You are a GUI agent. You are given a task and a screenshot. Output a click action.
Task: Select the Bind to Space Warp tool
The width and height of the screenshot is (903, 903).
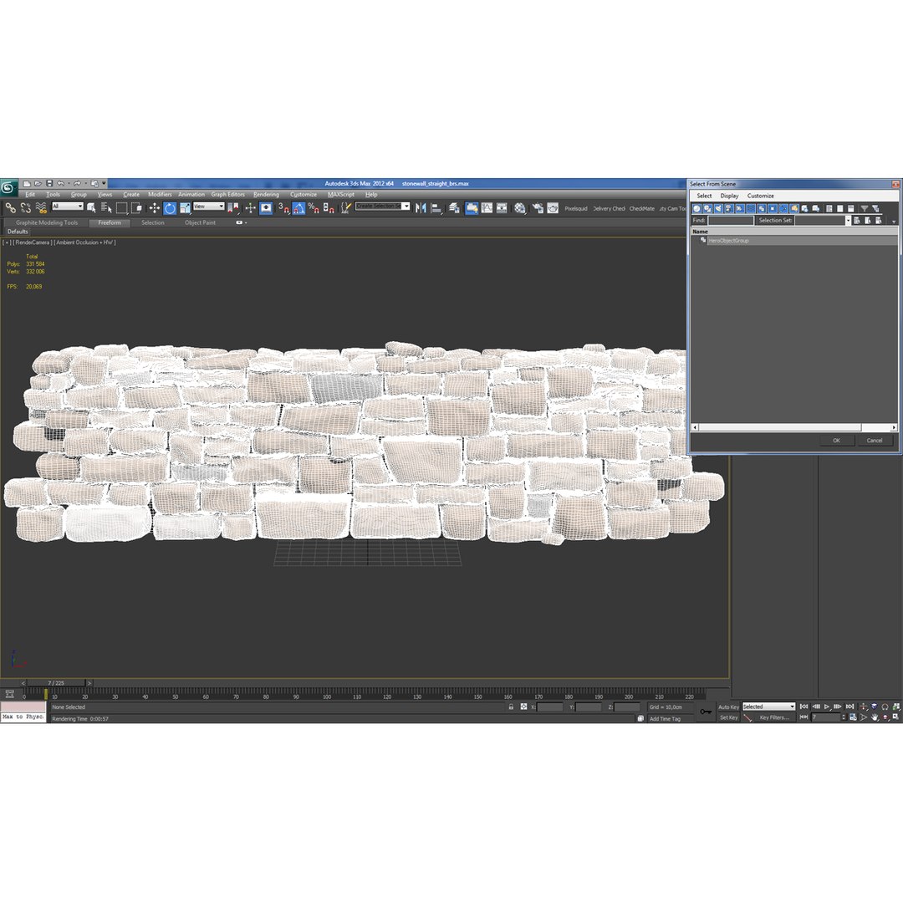pyautogui.click(x=41, y=208)
